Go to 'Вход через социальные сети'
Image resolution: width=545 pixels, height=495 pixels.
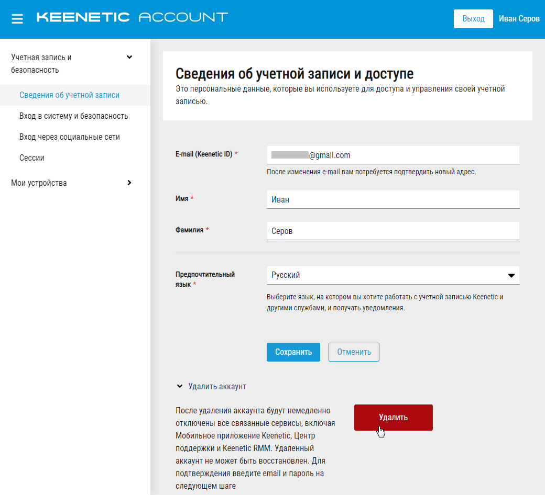click(70, 137)
